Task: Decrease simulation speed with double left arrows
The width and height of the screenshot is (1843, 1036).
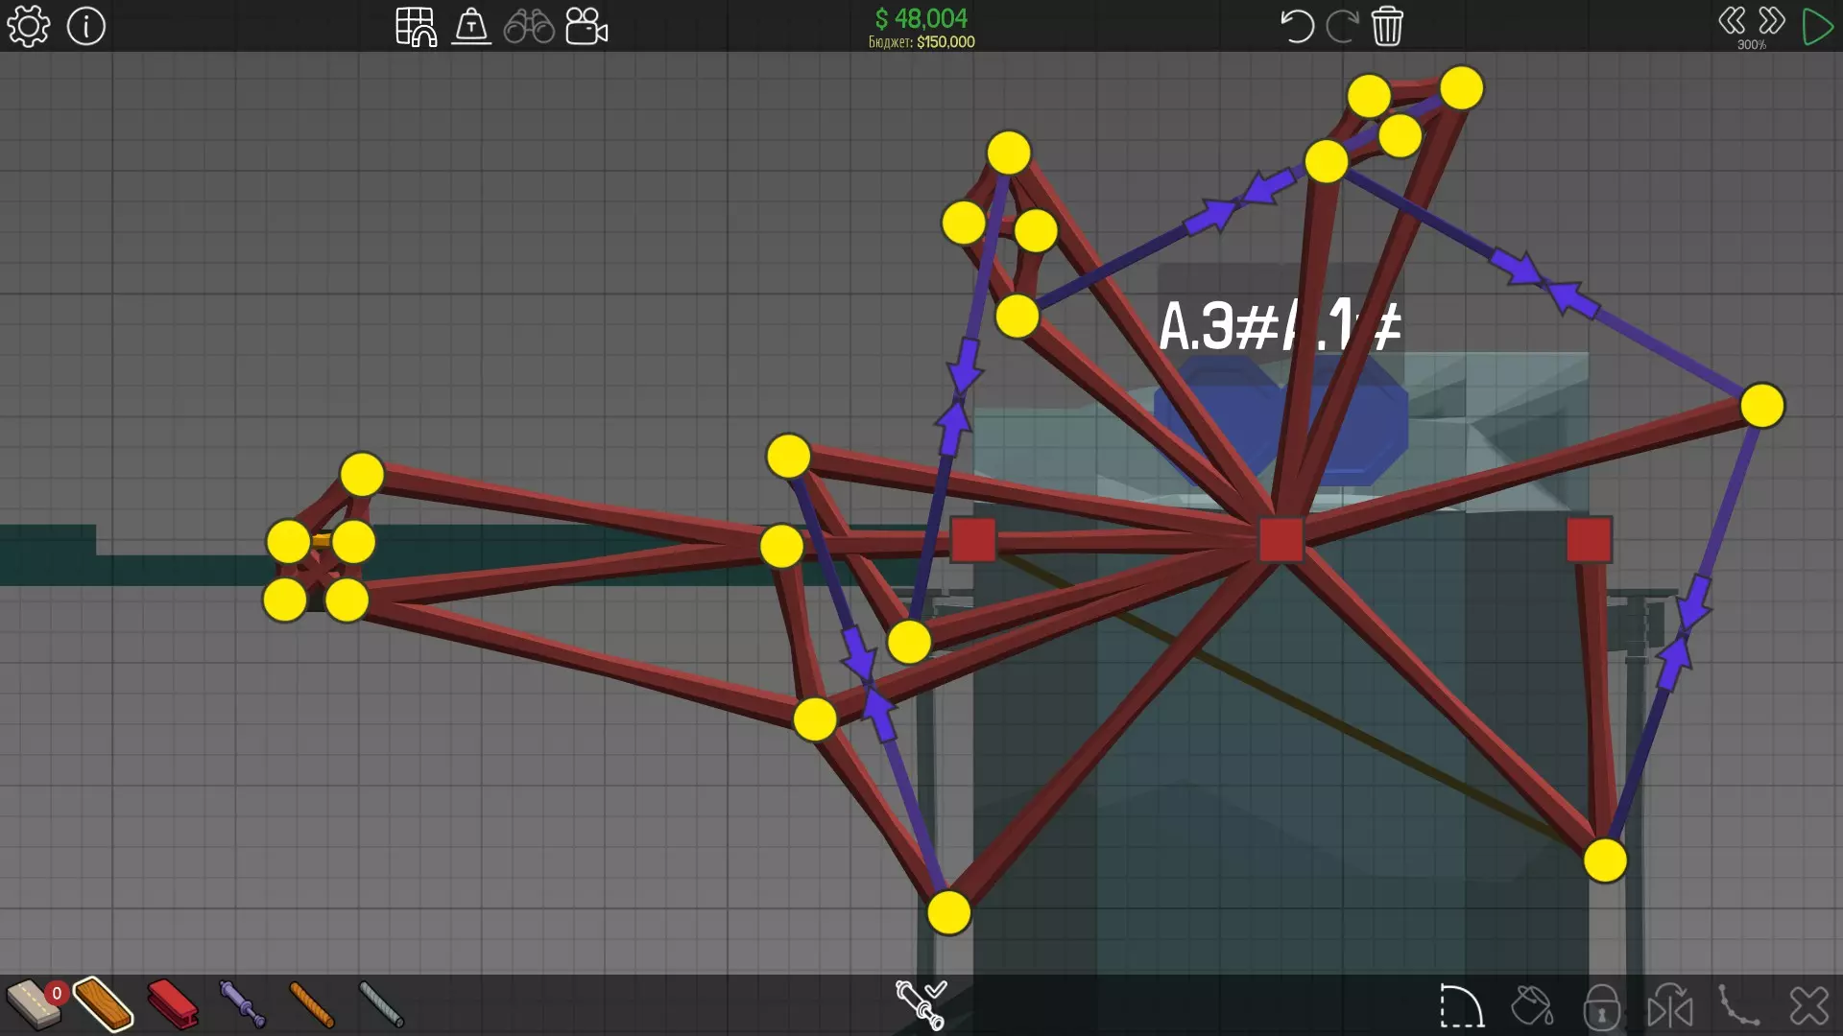Action: coord(1732,20)
